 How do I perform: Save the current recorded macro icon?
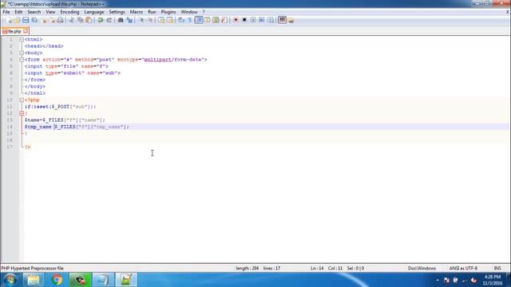(271, 20)
